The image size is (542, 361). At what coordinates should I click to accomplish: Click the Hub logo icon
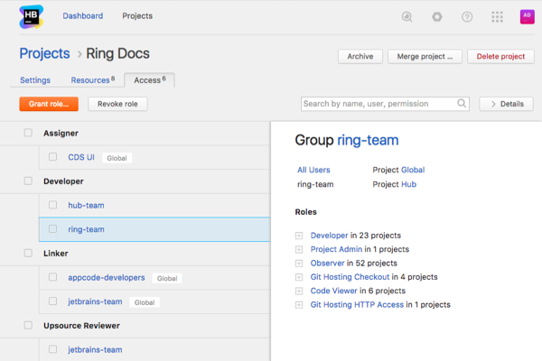point(32,16)
